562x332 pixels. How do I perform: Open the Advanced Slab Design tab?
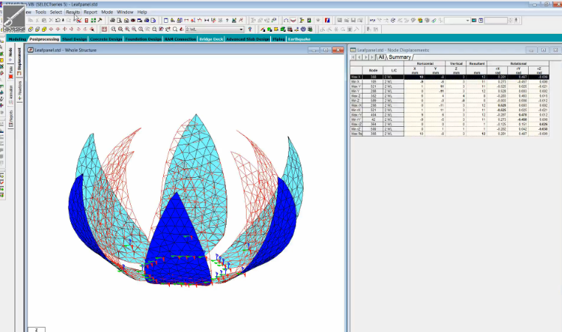[x=247, y=39]
